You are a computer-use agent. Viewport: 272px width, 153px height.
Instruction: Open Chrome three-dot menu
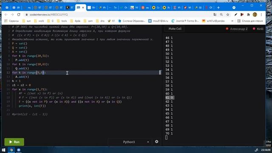pyautogui.click(x=261, y=15)
